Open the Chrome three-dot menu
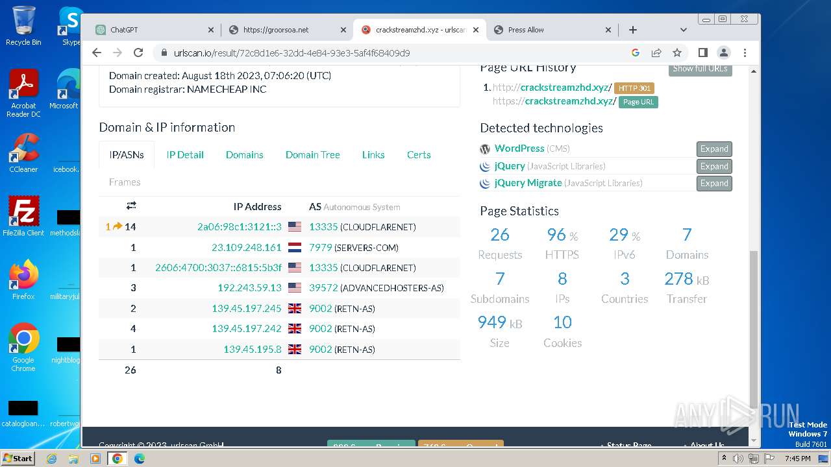Screen dimensions: 831x467 745,53
